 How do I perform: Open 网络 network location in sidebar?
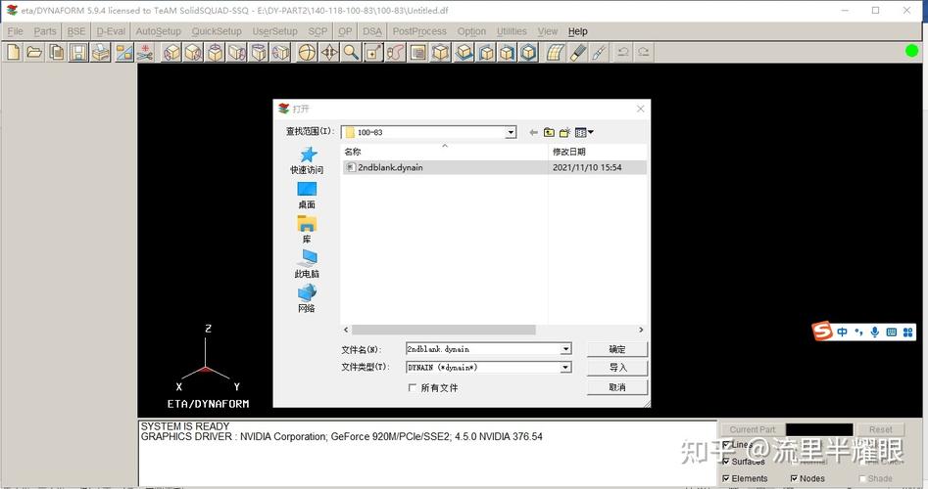(307, 299)
